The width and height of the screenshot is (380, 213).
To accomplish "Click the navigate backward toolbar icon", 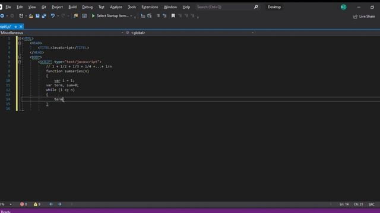I will (x=2, y=16).
